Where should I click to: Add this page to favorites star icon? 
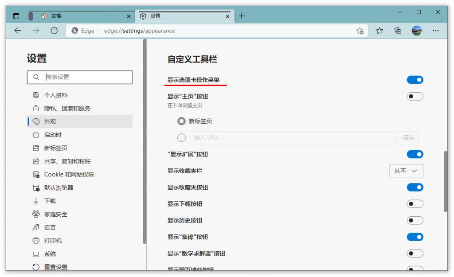360,31
